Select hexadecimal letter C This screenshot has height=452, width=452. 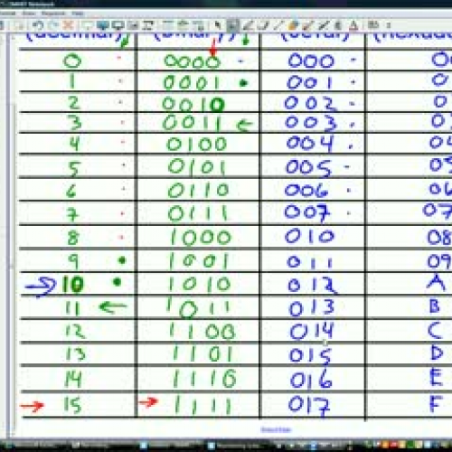coord(435,330)
